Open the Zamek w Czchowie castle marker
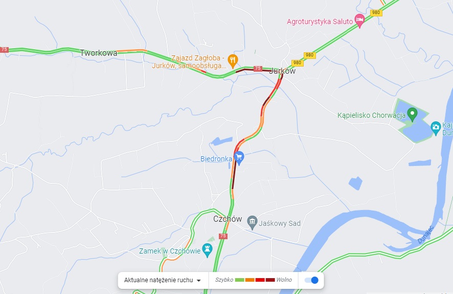The width and height of the screenshot is (453, 294). click(207, 250)
